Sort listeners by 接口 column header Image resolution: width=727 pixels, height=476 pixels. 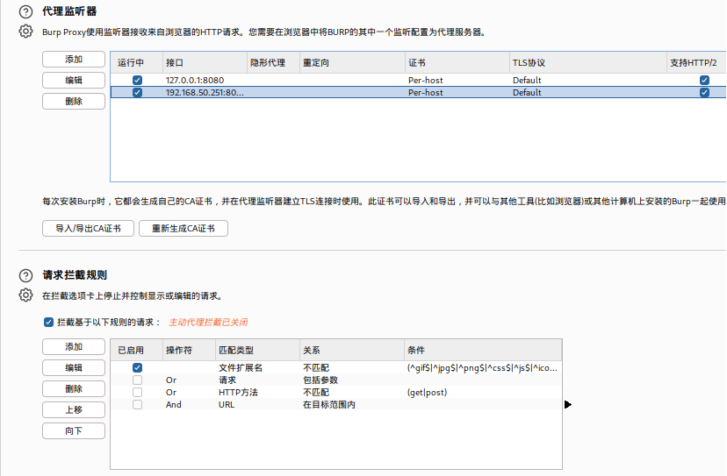(x=205, y=62)
